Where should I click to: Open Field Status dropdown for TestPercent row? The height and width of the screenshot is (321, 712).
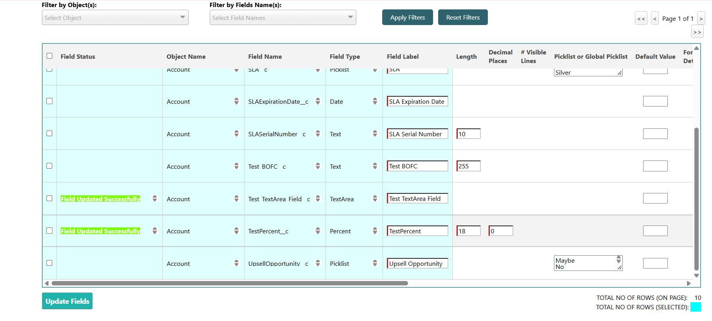pos(155,231)
